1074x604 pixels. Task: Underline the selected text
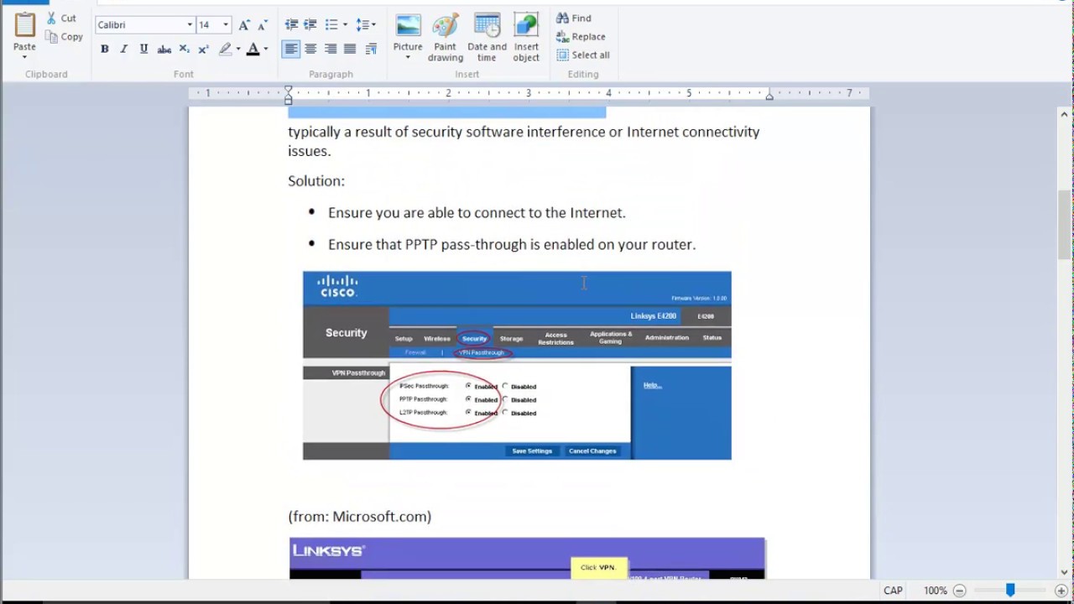point(143,49)
